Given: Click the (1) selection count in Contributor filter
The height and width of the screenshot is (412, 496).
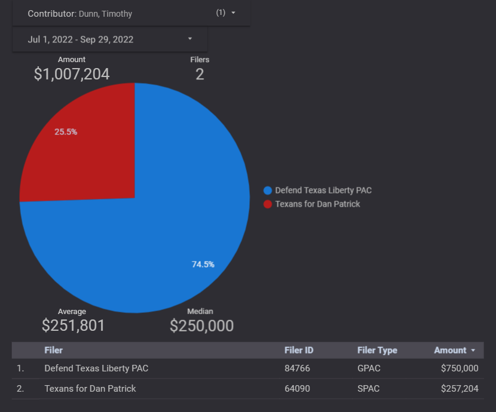Looking at the screenshot, I should [221, 13].
